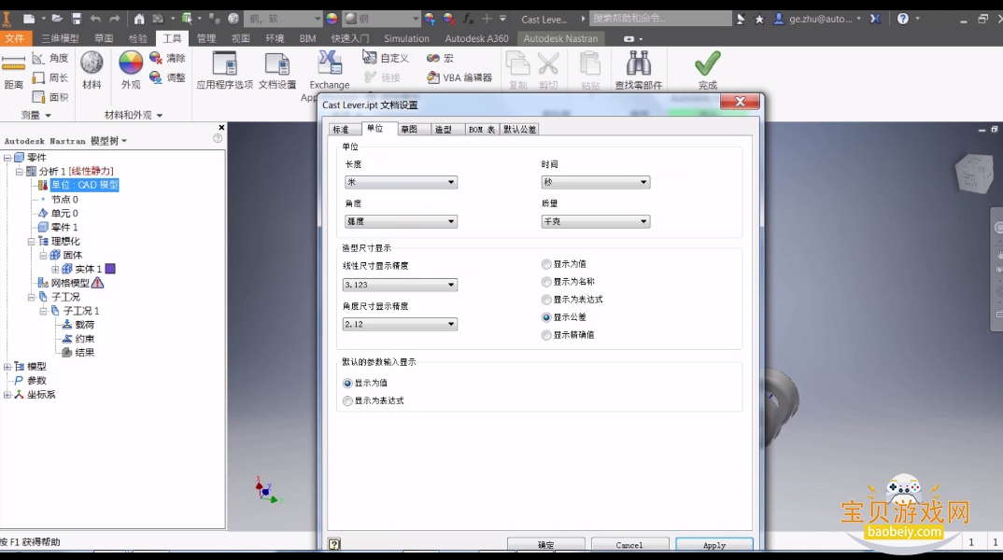Open 应用程序选项 application options
Viewport: 1003px width, 560px height.
click(224, 70)
